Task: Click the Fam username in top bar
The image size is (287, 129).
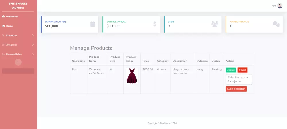Action: [x=274, y=6]
